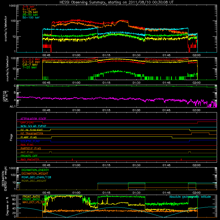The image size is (220, 220).
Task: Click the 'NON_SOLAR_EVENT' flag label
Action: coord(33,126)
